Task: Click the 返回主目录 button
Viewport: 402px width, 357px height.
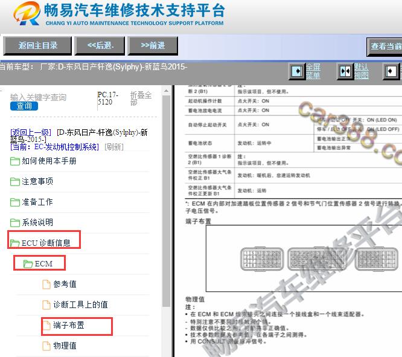Action: click(x=37, y=46)
